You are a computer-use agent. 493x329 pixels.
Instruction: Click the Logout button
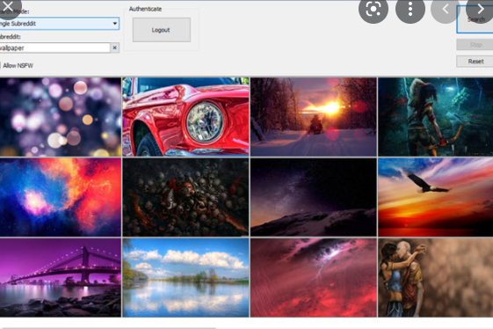[x=162, y=30]
